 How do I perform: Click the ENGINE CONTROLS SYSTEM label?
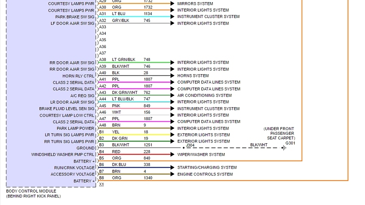205,174
